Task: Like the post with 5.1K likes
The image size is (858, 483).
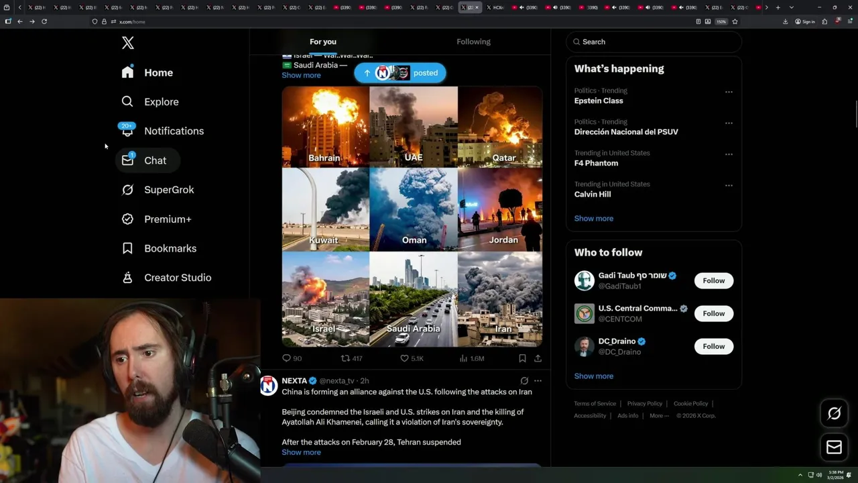Action: pos(412,358)
